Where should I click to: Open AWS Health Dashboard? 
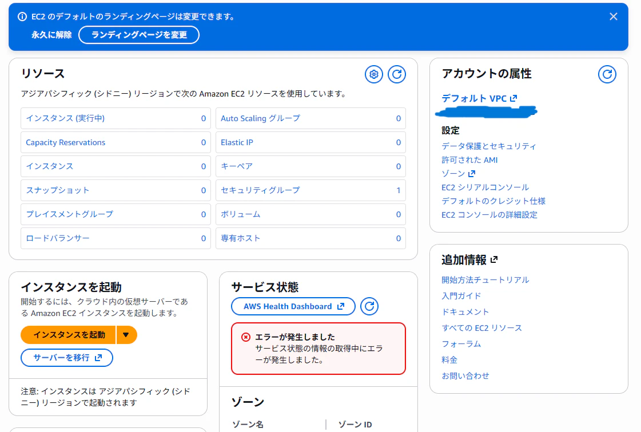[293, 306]
